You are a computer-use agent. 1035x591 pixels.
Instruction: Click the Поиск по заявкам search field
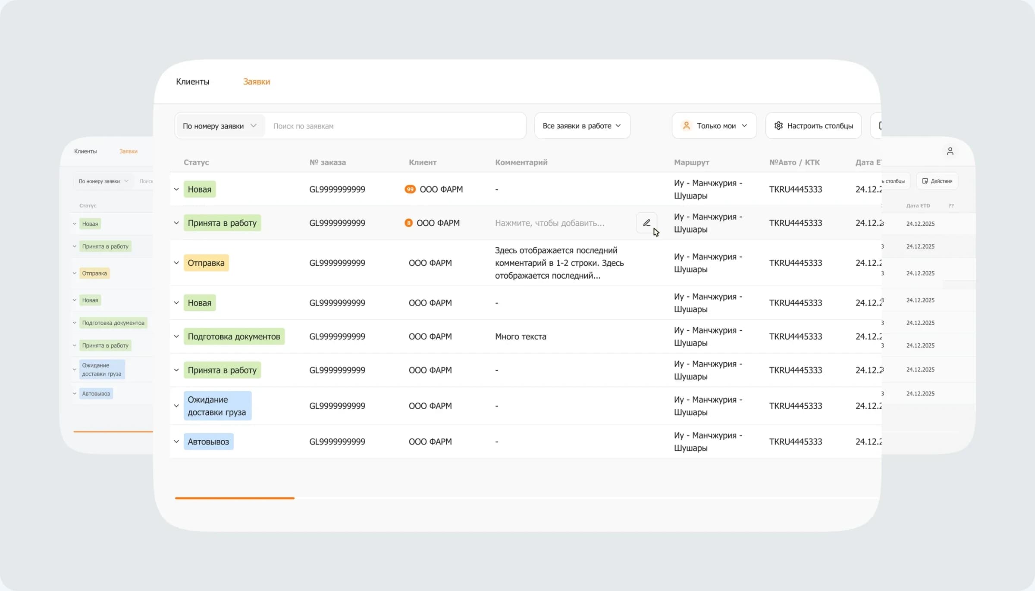(395, 126)
